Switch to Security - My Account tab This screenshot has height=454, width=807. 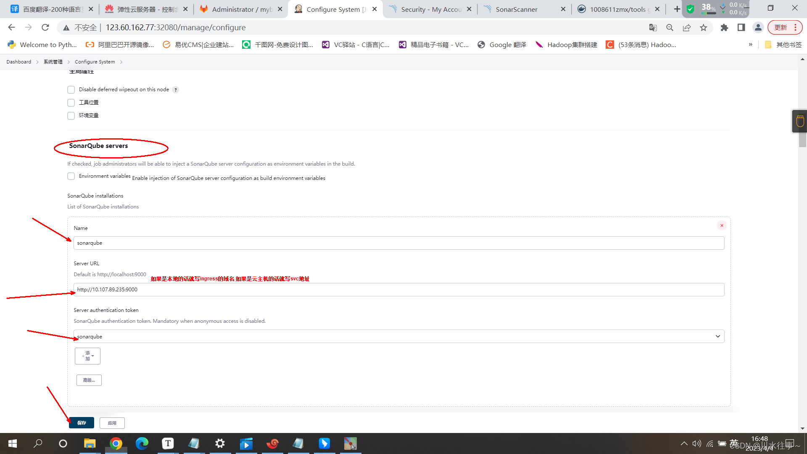pos(431,9)
